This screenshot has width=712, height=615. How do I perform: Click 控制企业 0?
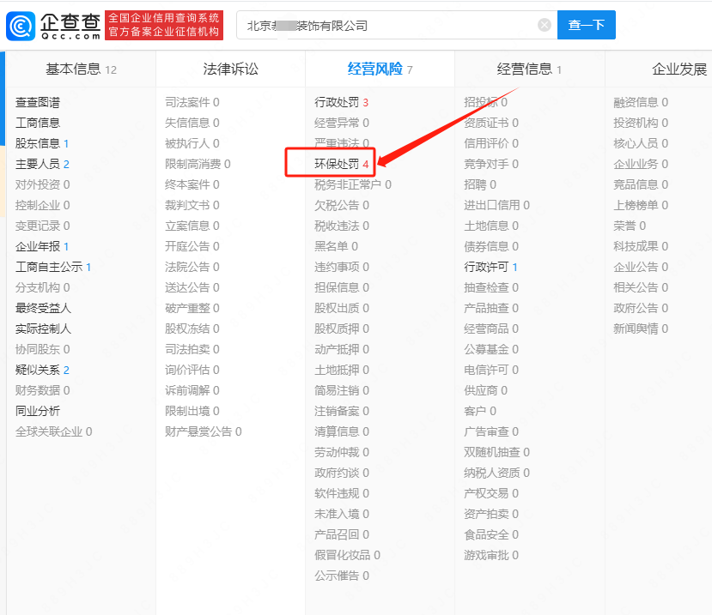43,206
